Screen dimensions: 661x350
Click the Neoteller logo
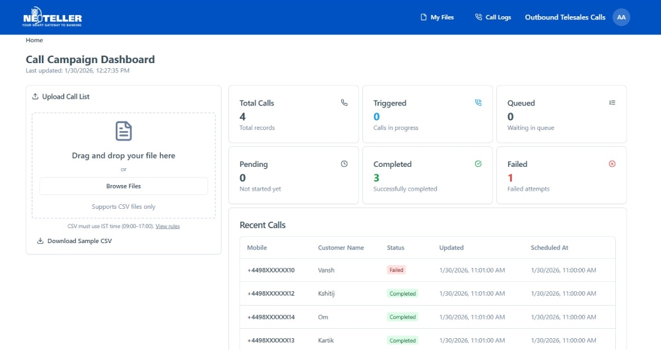52,18
